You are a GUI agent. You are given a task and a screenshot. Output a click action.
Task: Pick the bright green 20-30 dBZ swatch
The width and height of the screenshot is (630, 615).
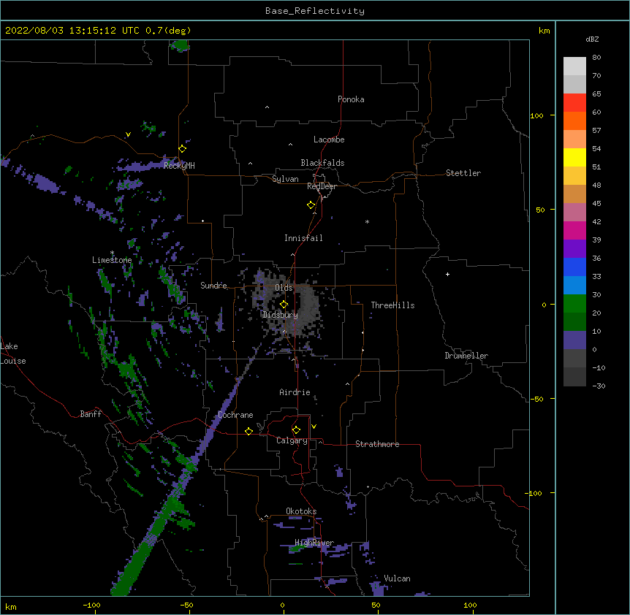click(574, 304)
